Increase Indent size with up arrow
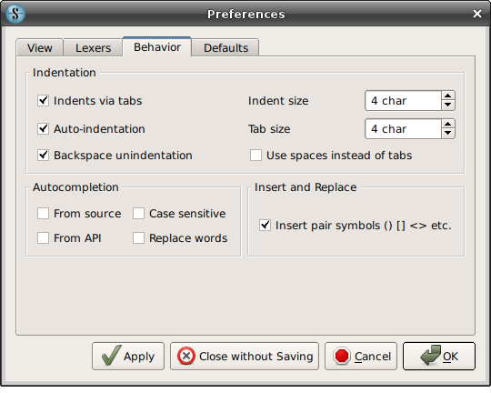The width and height of the screenshot is (491, 393). [x=447, y=96]
